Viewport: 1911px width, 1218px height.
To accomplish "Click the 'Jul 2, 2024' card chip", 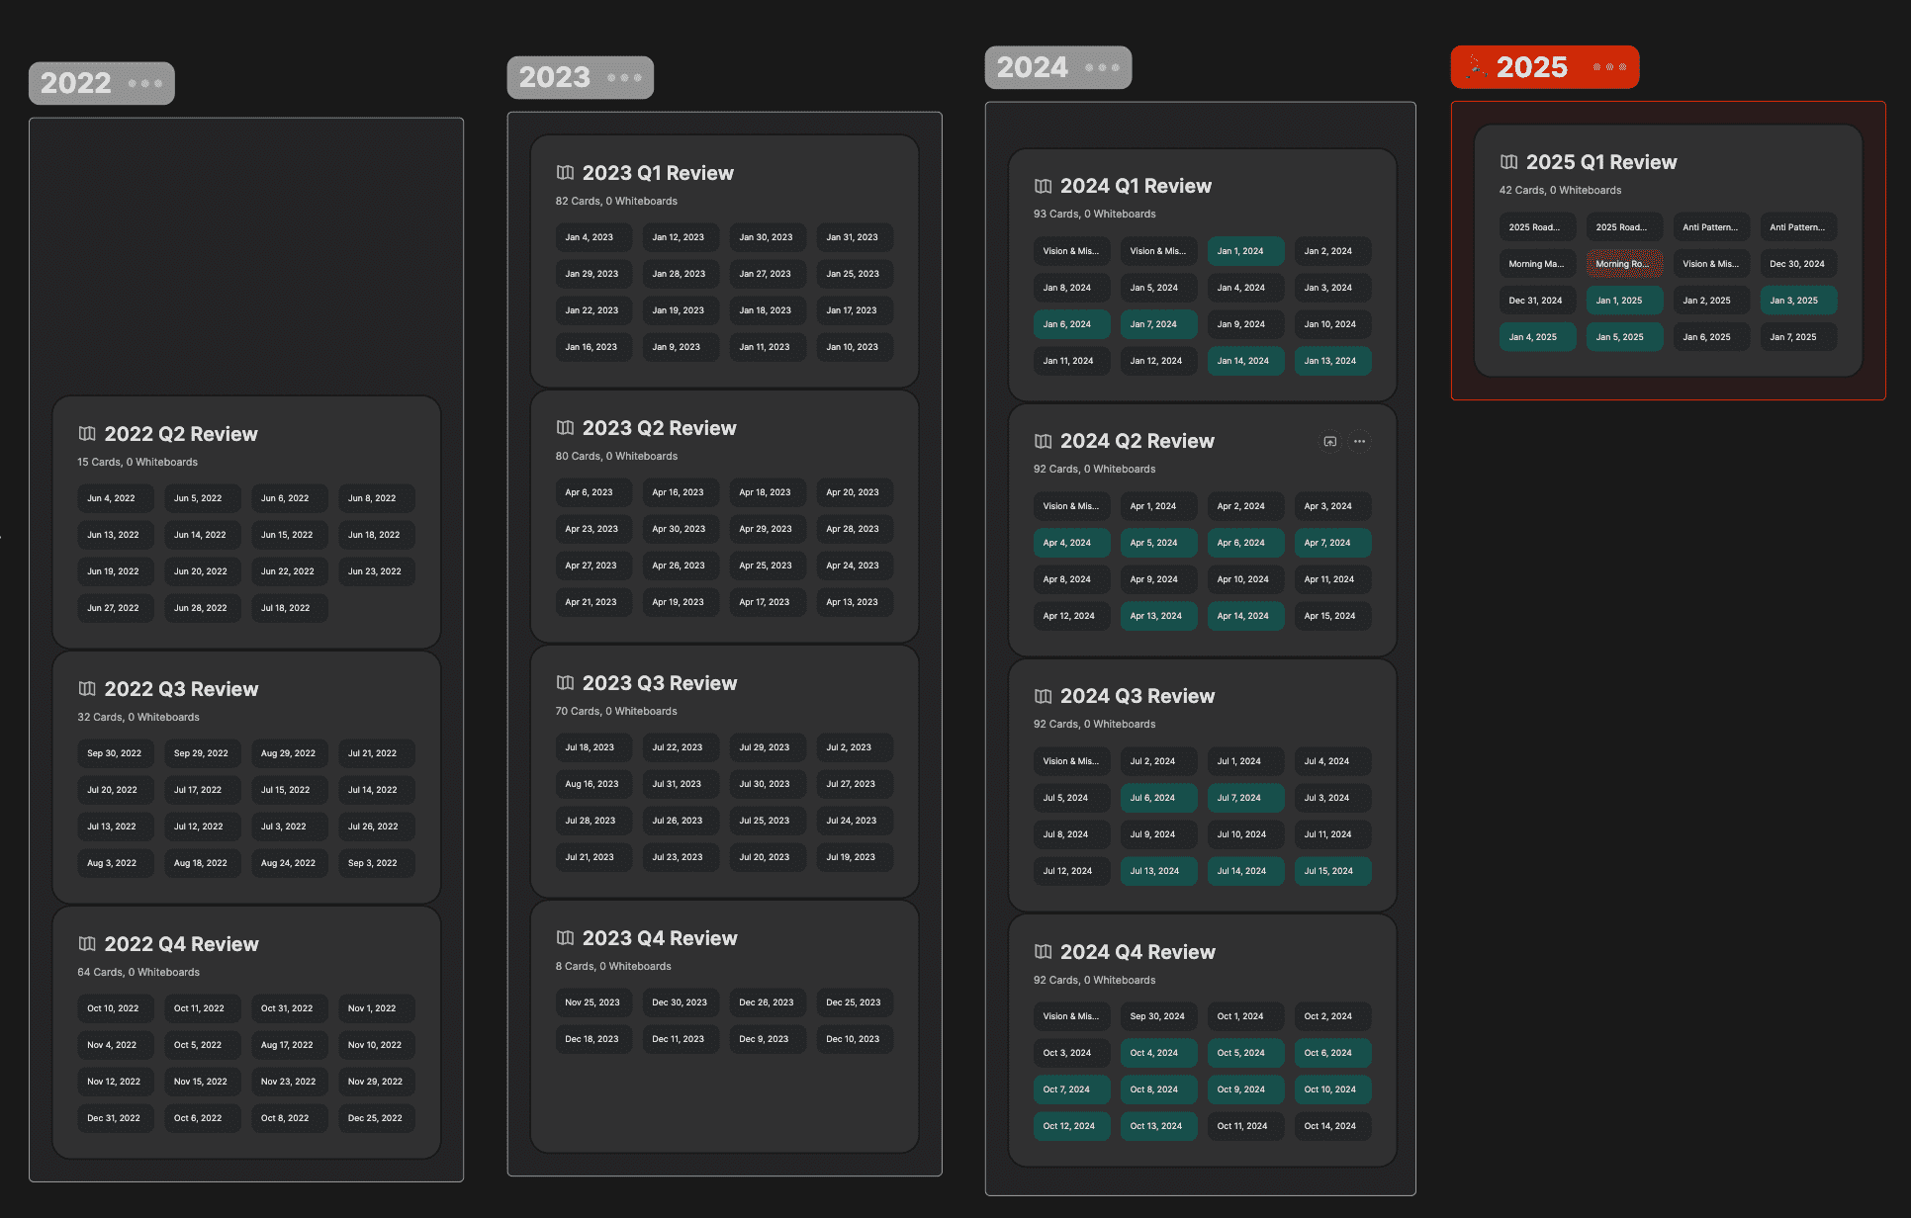I will pos(1158,761).
